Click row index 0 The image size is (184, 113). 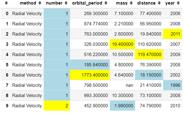7,14
